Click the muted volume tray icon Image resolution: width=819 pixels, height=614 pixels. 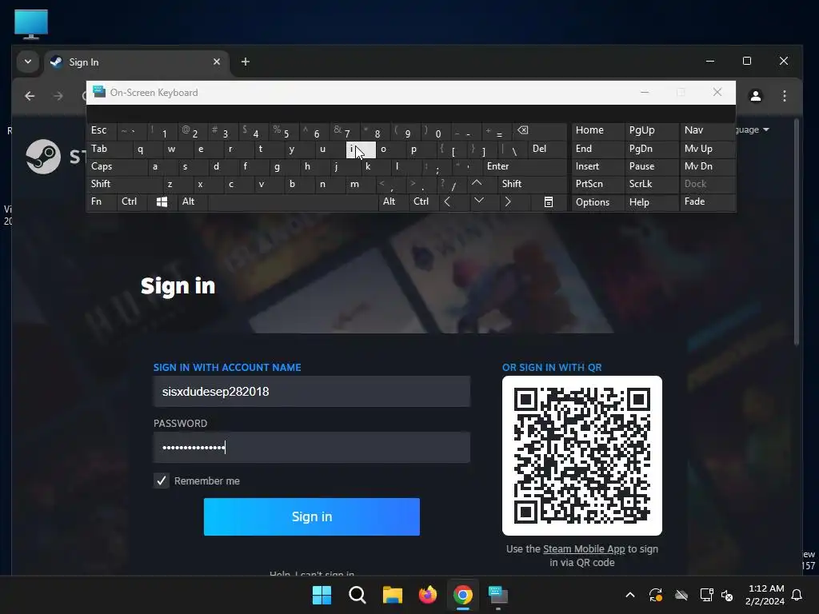[x=727, y=595]
